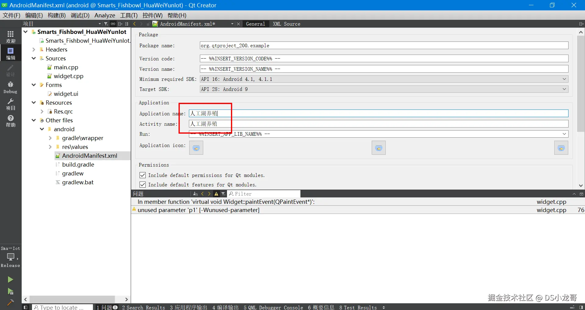Open the 5 QML Debugger Console pane
The height and width of the screenshot is (310, 585).
click(273, 307)
